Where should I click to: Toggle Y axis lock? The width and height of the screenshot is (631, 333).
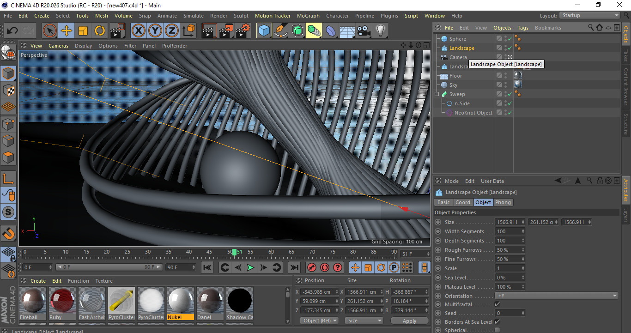click(x=155, y=31)
